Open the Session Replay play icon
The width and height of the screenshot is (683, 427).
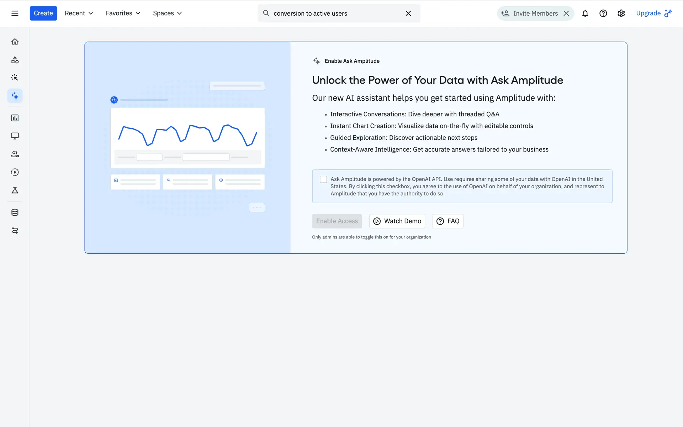click(15, 172)
